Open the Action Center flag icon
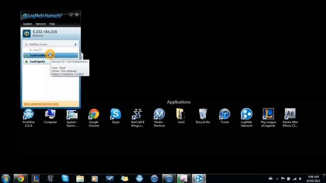Viewport: 326px width, 183px height. [x=283, y=178]
